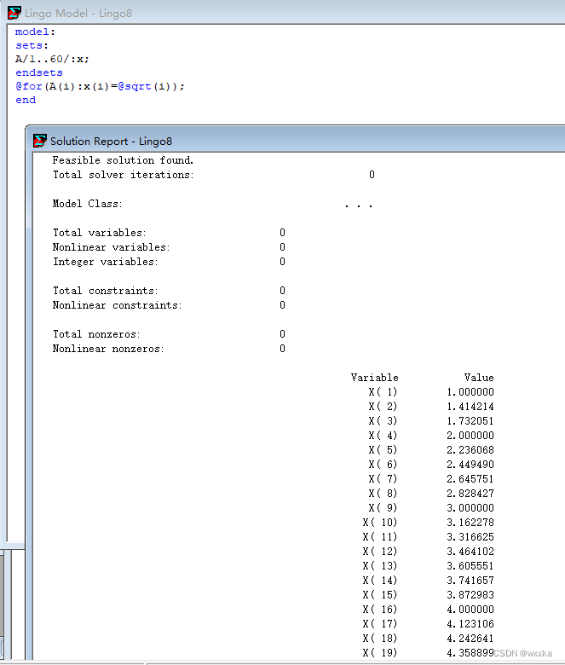The width and height of the screenshot is (565, 665).
Task: Click the X( 11) variable row
Action: (428, 537)
